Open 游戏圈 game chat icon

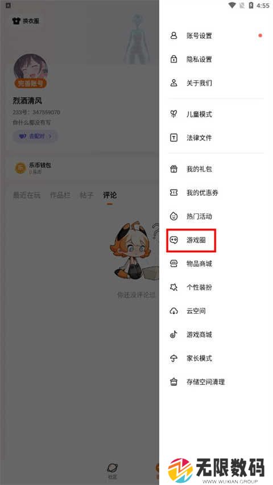(174, 240)
